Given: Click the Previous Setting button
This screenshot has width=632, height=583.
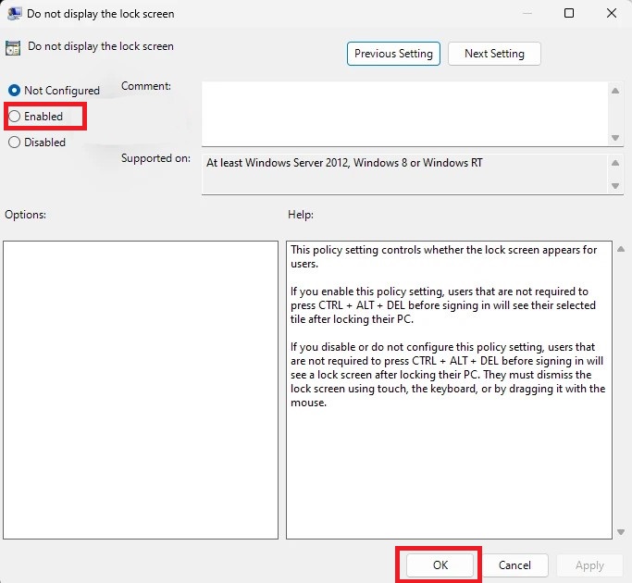Looking at the screenshot, I should 393,54.
